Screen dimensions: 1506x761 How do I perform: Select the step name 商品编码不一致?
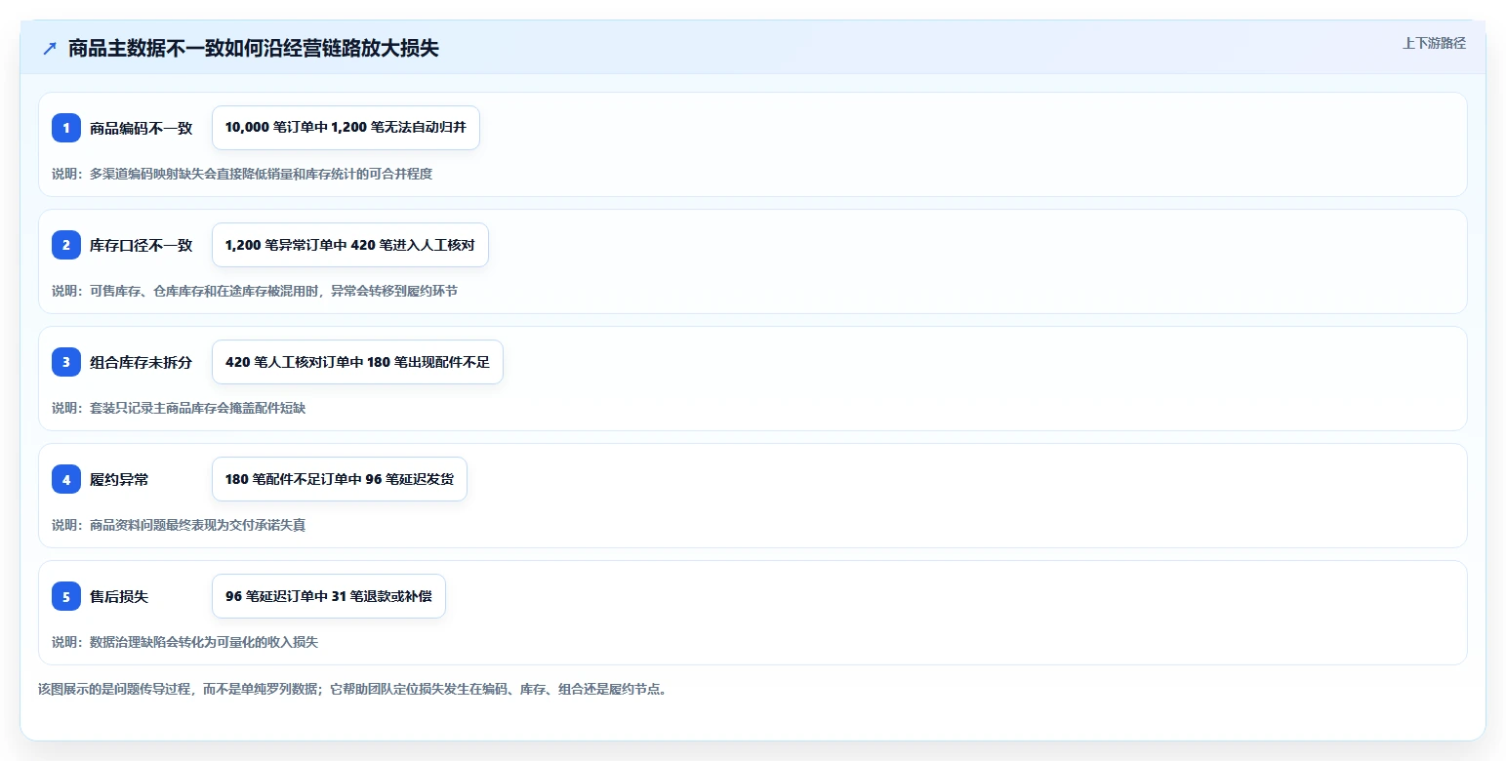click(142, 128)
